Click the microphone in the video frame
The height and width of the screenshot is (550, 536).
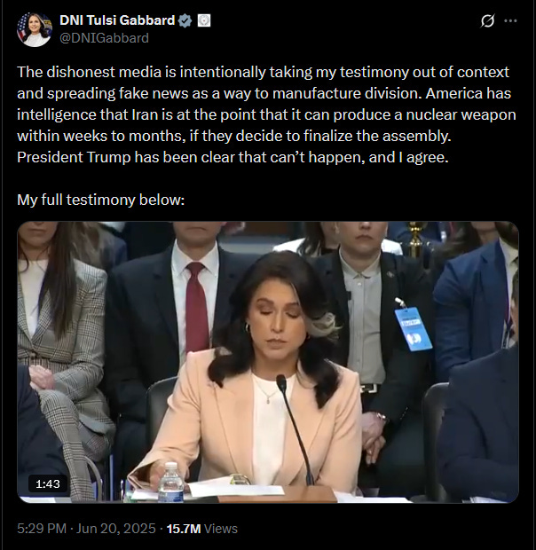295,429
